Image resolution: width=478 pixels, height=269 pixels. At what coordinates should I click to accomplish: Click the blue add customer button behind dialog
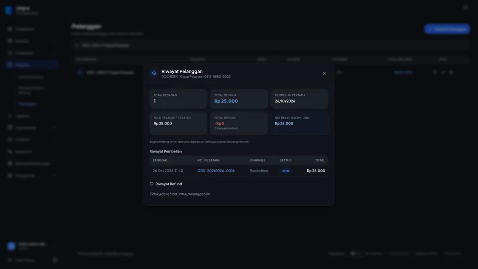click(x=447, y=29)
